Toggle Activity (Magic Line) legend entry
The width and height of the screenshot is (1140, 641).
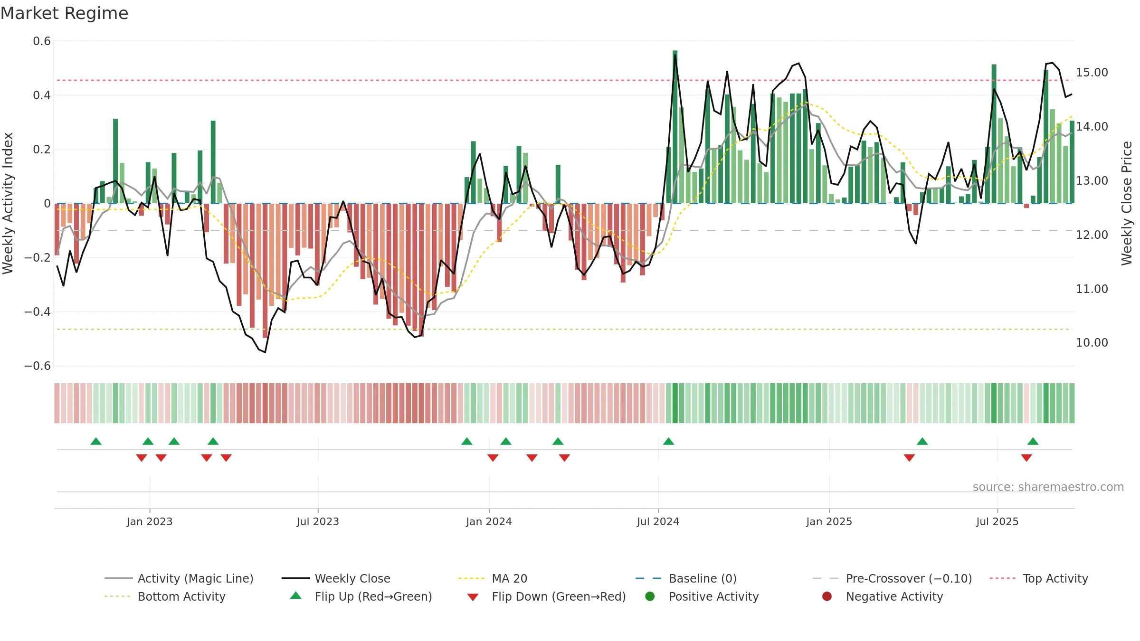click(x=179, y=578)
